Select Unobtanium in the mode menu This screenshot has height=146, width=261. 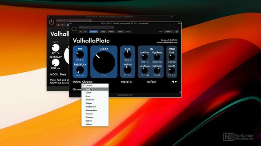95,107
